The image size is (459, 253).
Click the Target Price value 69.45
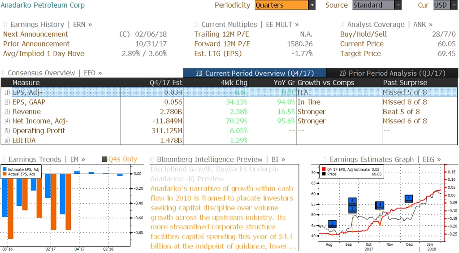[447, 53]
